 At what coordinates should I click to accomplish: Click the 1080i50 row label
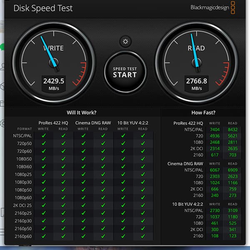(24, 159)
